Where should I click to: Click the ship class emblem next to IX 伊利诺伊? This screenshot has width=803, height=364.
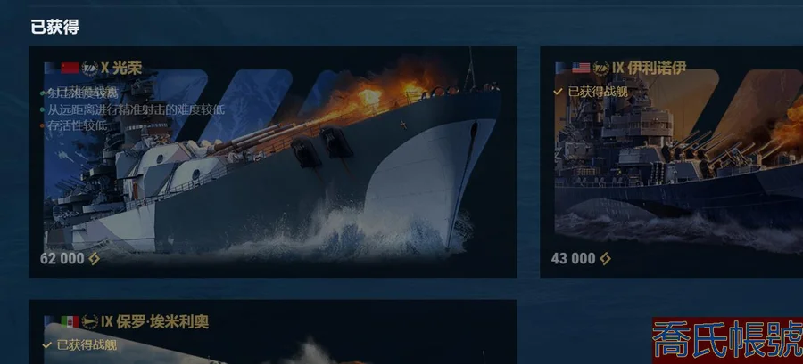[x=601, y=68]
